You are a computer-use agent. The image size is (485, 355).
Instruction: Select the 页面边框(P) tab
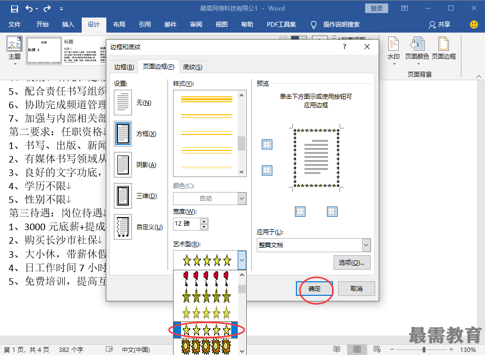pos(158,67)
